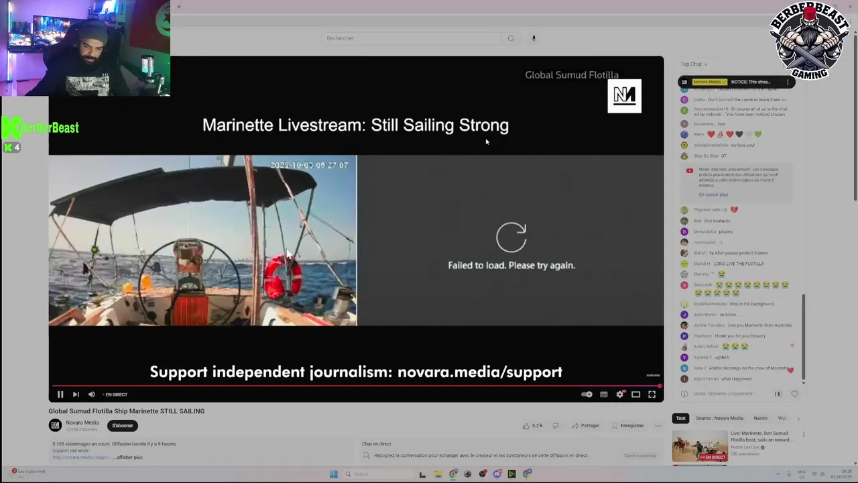Dislike the video with thumbs down
This screenshot has height=483, width=858.
click(x=555, y=425)
